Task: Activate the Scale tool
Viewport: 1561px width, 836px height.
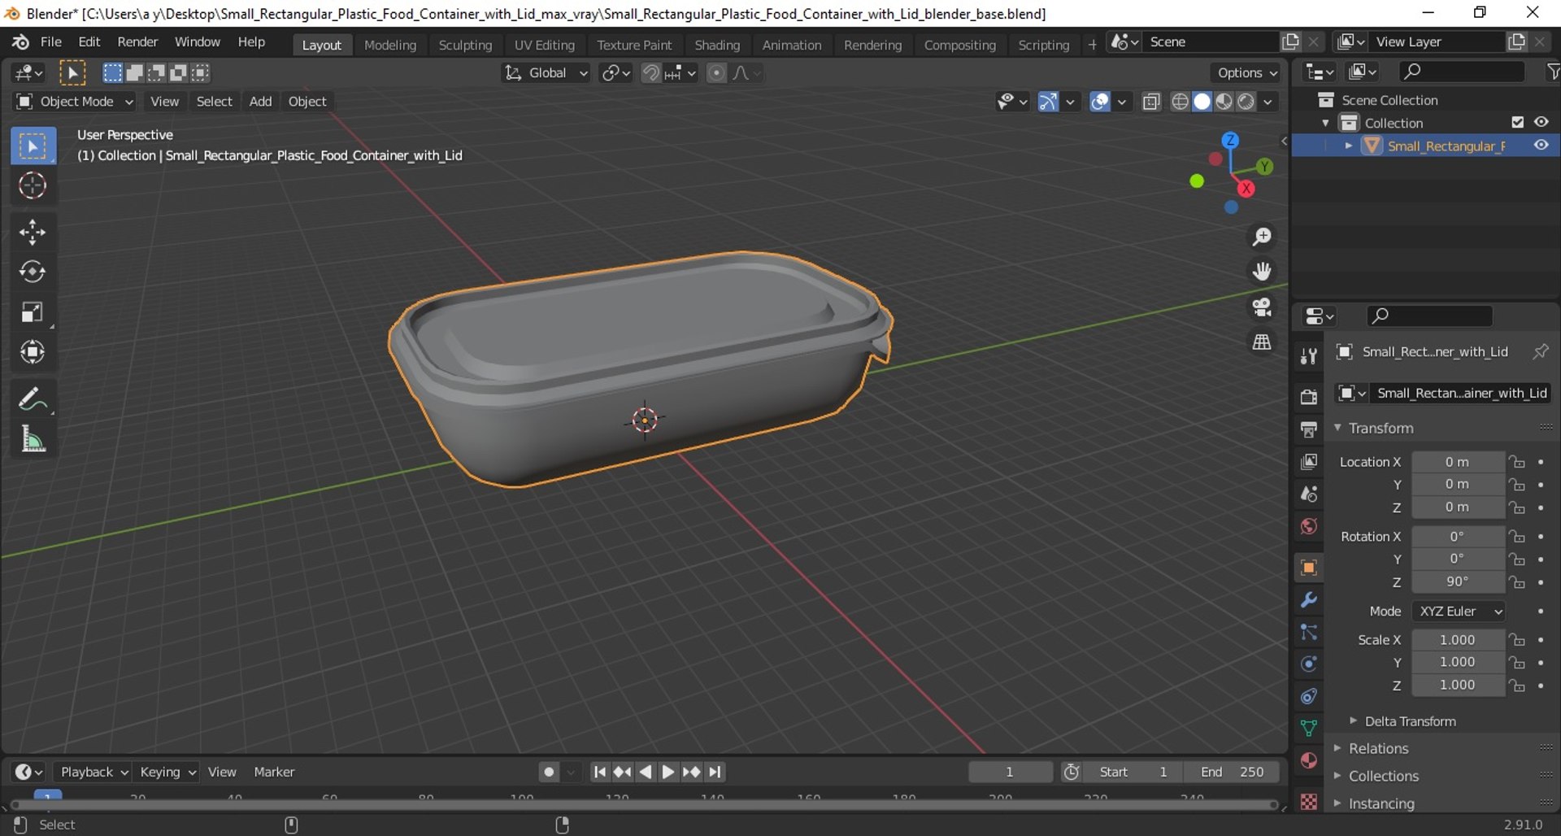Action: (x=33, y=312)
